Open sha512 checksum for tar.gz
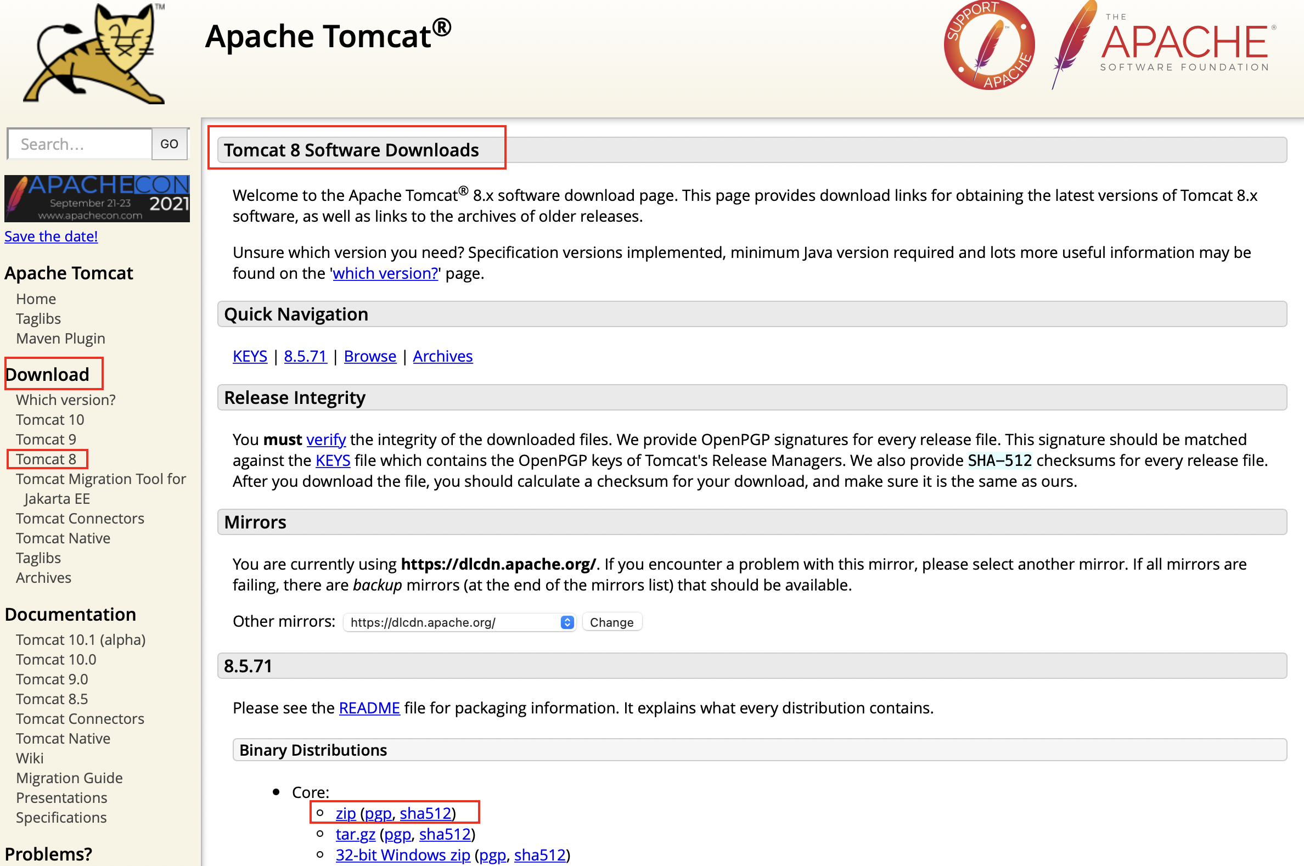1304x866 pixels. tap(445, 835)
